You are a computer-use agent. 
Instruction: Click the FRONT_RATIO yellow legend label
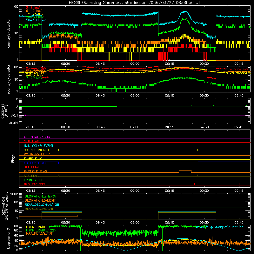[36, 227]
